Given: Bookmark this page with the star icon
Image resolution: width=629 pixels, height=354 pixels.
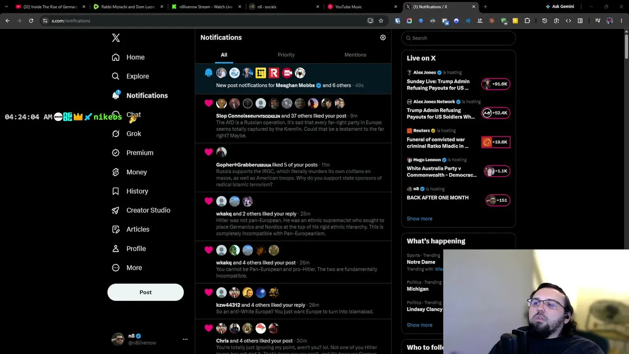Looking at the screenshot, I should [381, 21].
